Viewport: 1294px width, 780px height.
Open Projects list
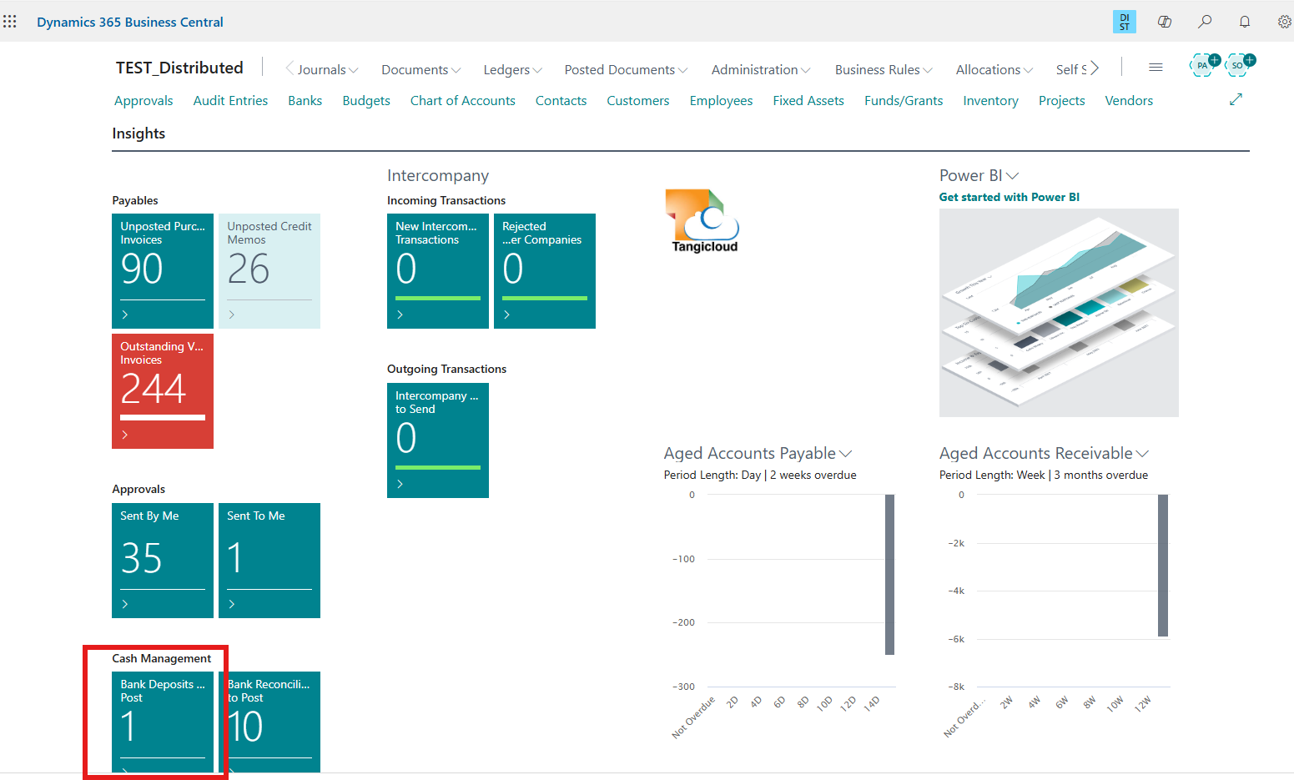pos(1062,101)
